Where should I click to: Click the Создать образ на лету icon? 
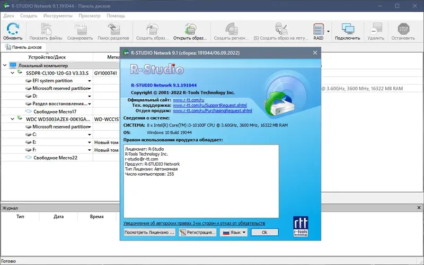(x=281, y=29)
